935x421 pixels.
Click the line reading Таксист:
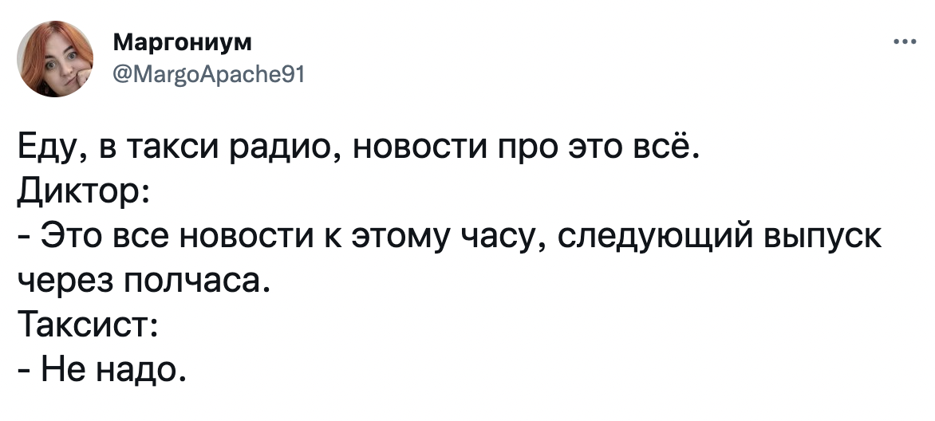point(87,325)
